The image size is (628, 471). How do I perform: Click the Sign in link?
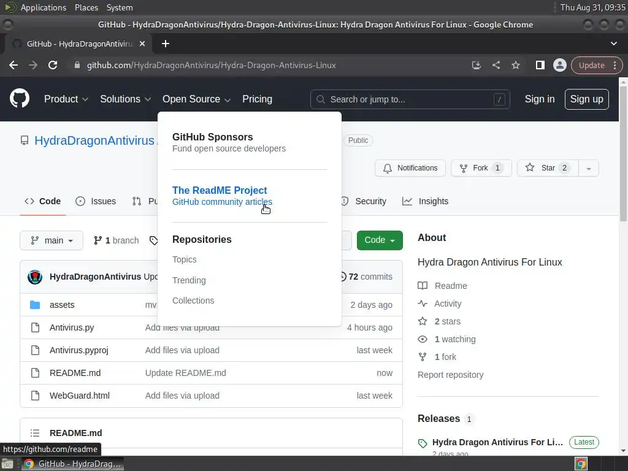(x=540, y=99)
